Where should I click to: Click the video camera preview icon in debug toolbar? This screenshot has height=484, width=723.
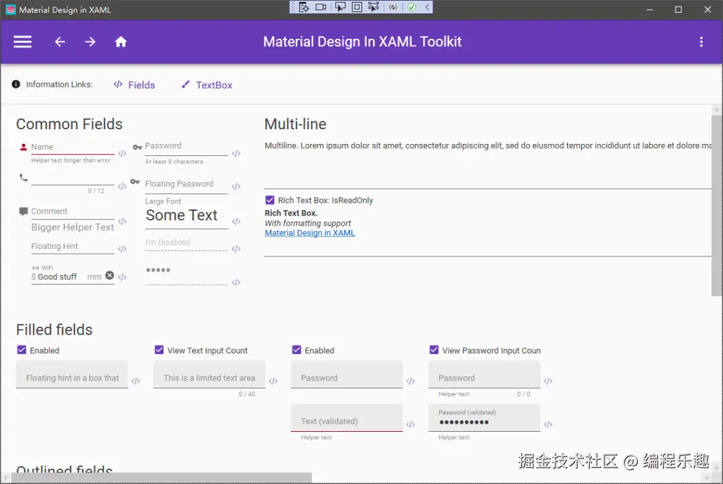(x=321, y=7)
